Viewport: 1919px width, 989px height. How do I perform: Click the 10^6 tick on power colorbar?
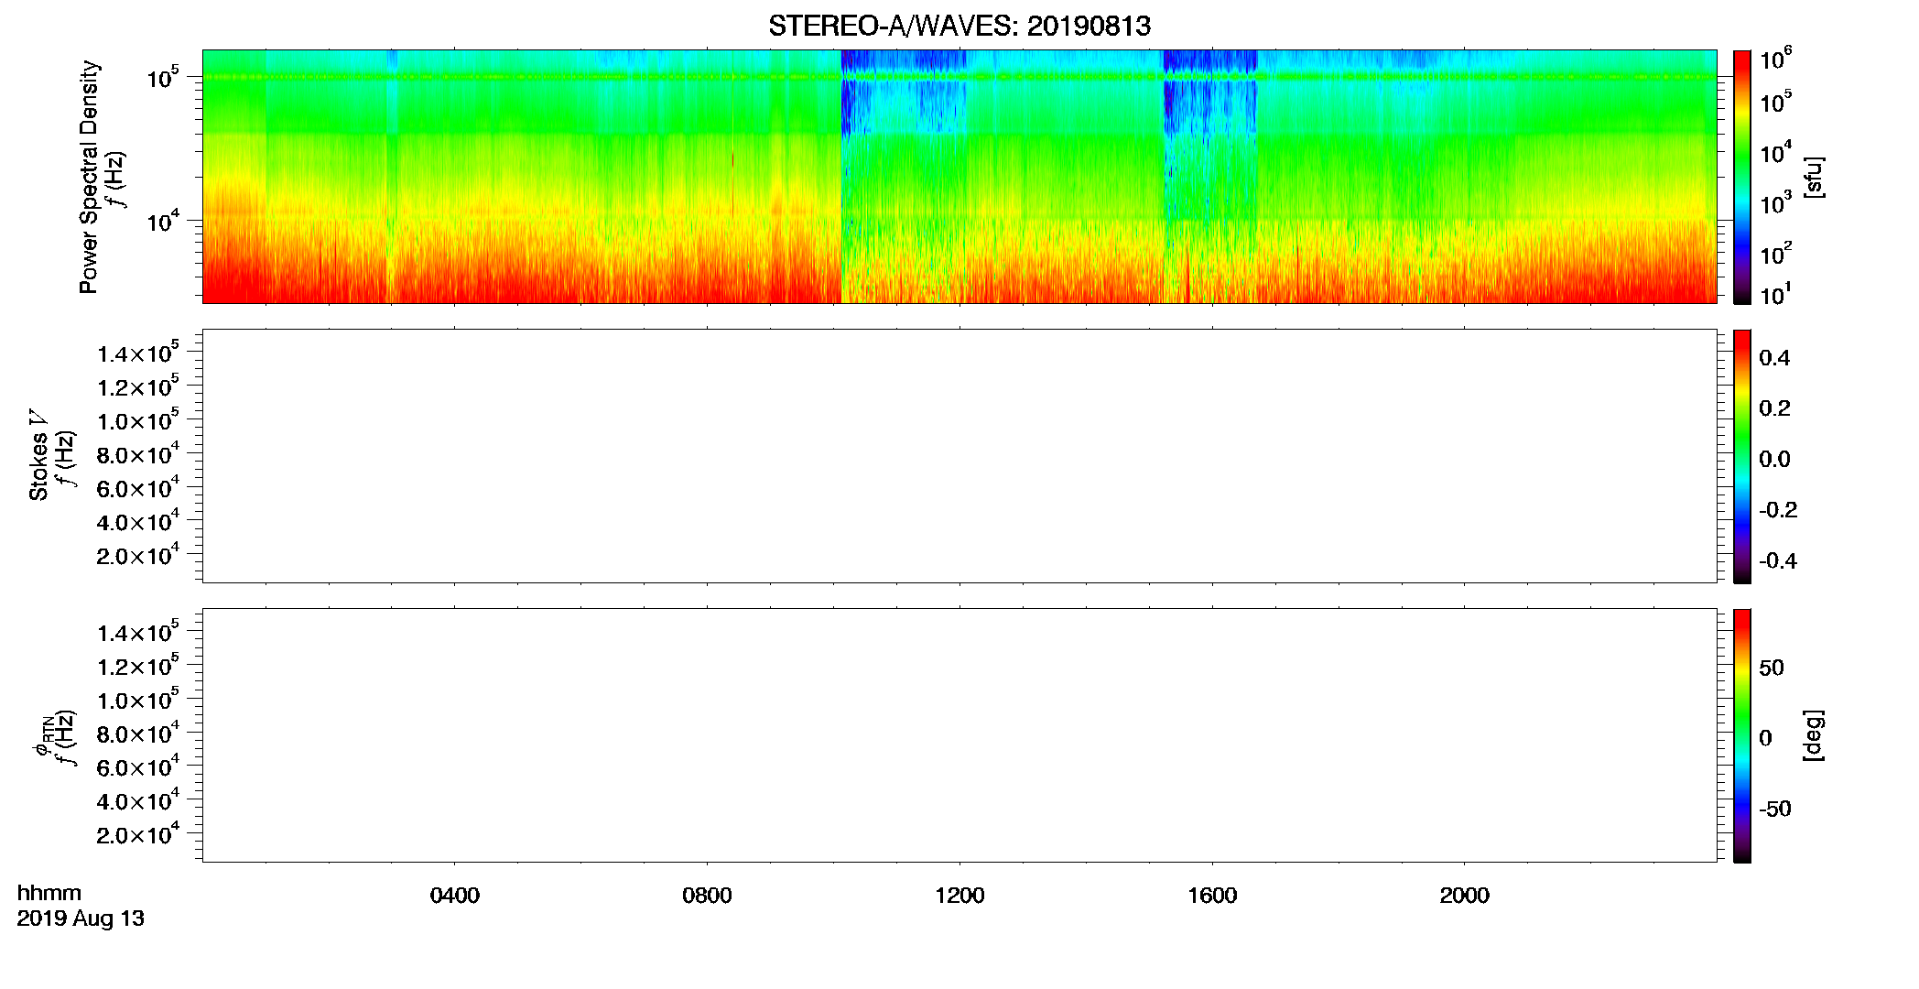coord(1775,59)
